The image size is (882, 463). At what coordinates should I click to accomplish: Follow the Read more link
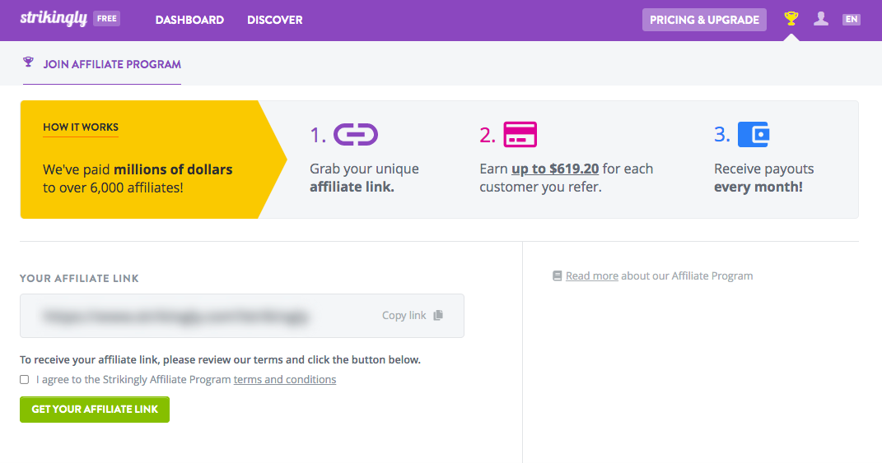[591, 276]
